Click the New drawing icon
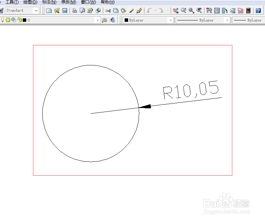The height and width of the screenshot is (221, 265). click(49, 11)
